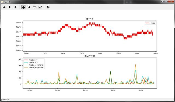Close the Figure 1 window
The width and height of the screenshot is (175, 102).
tap(171, 1)
